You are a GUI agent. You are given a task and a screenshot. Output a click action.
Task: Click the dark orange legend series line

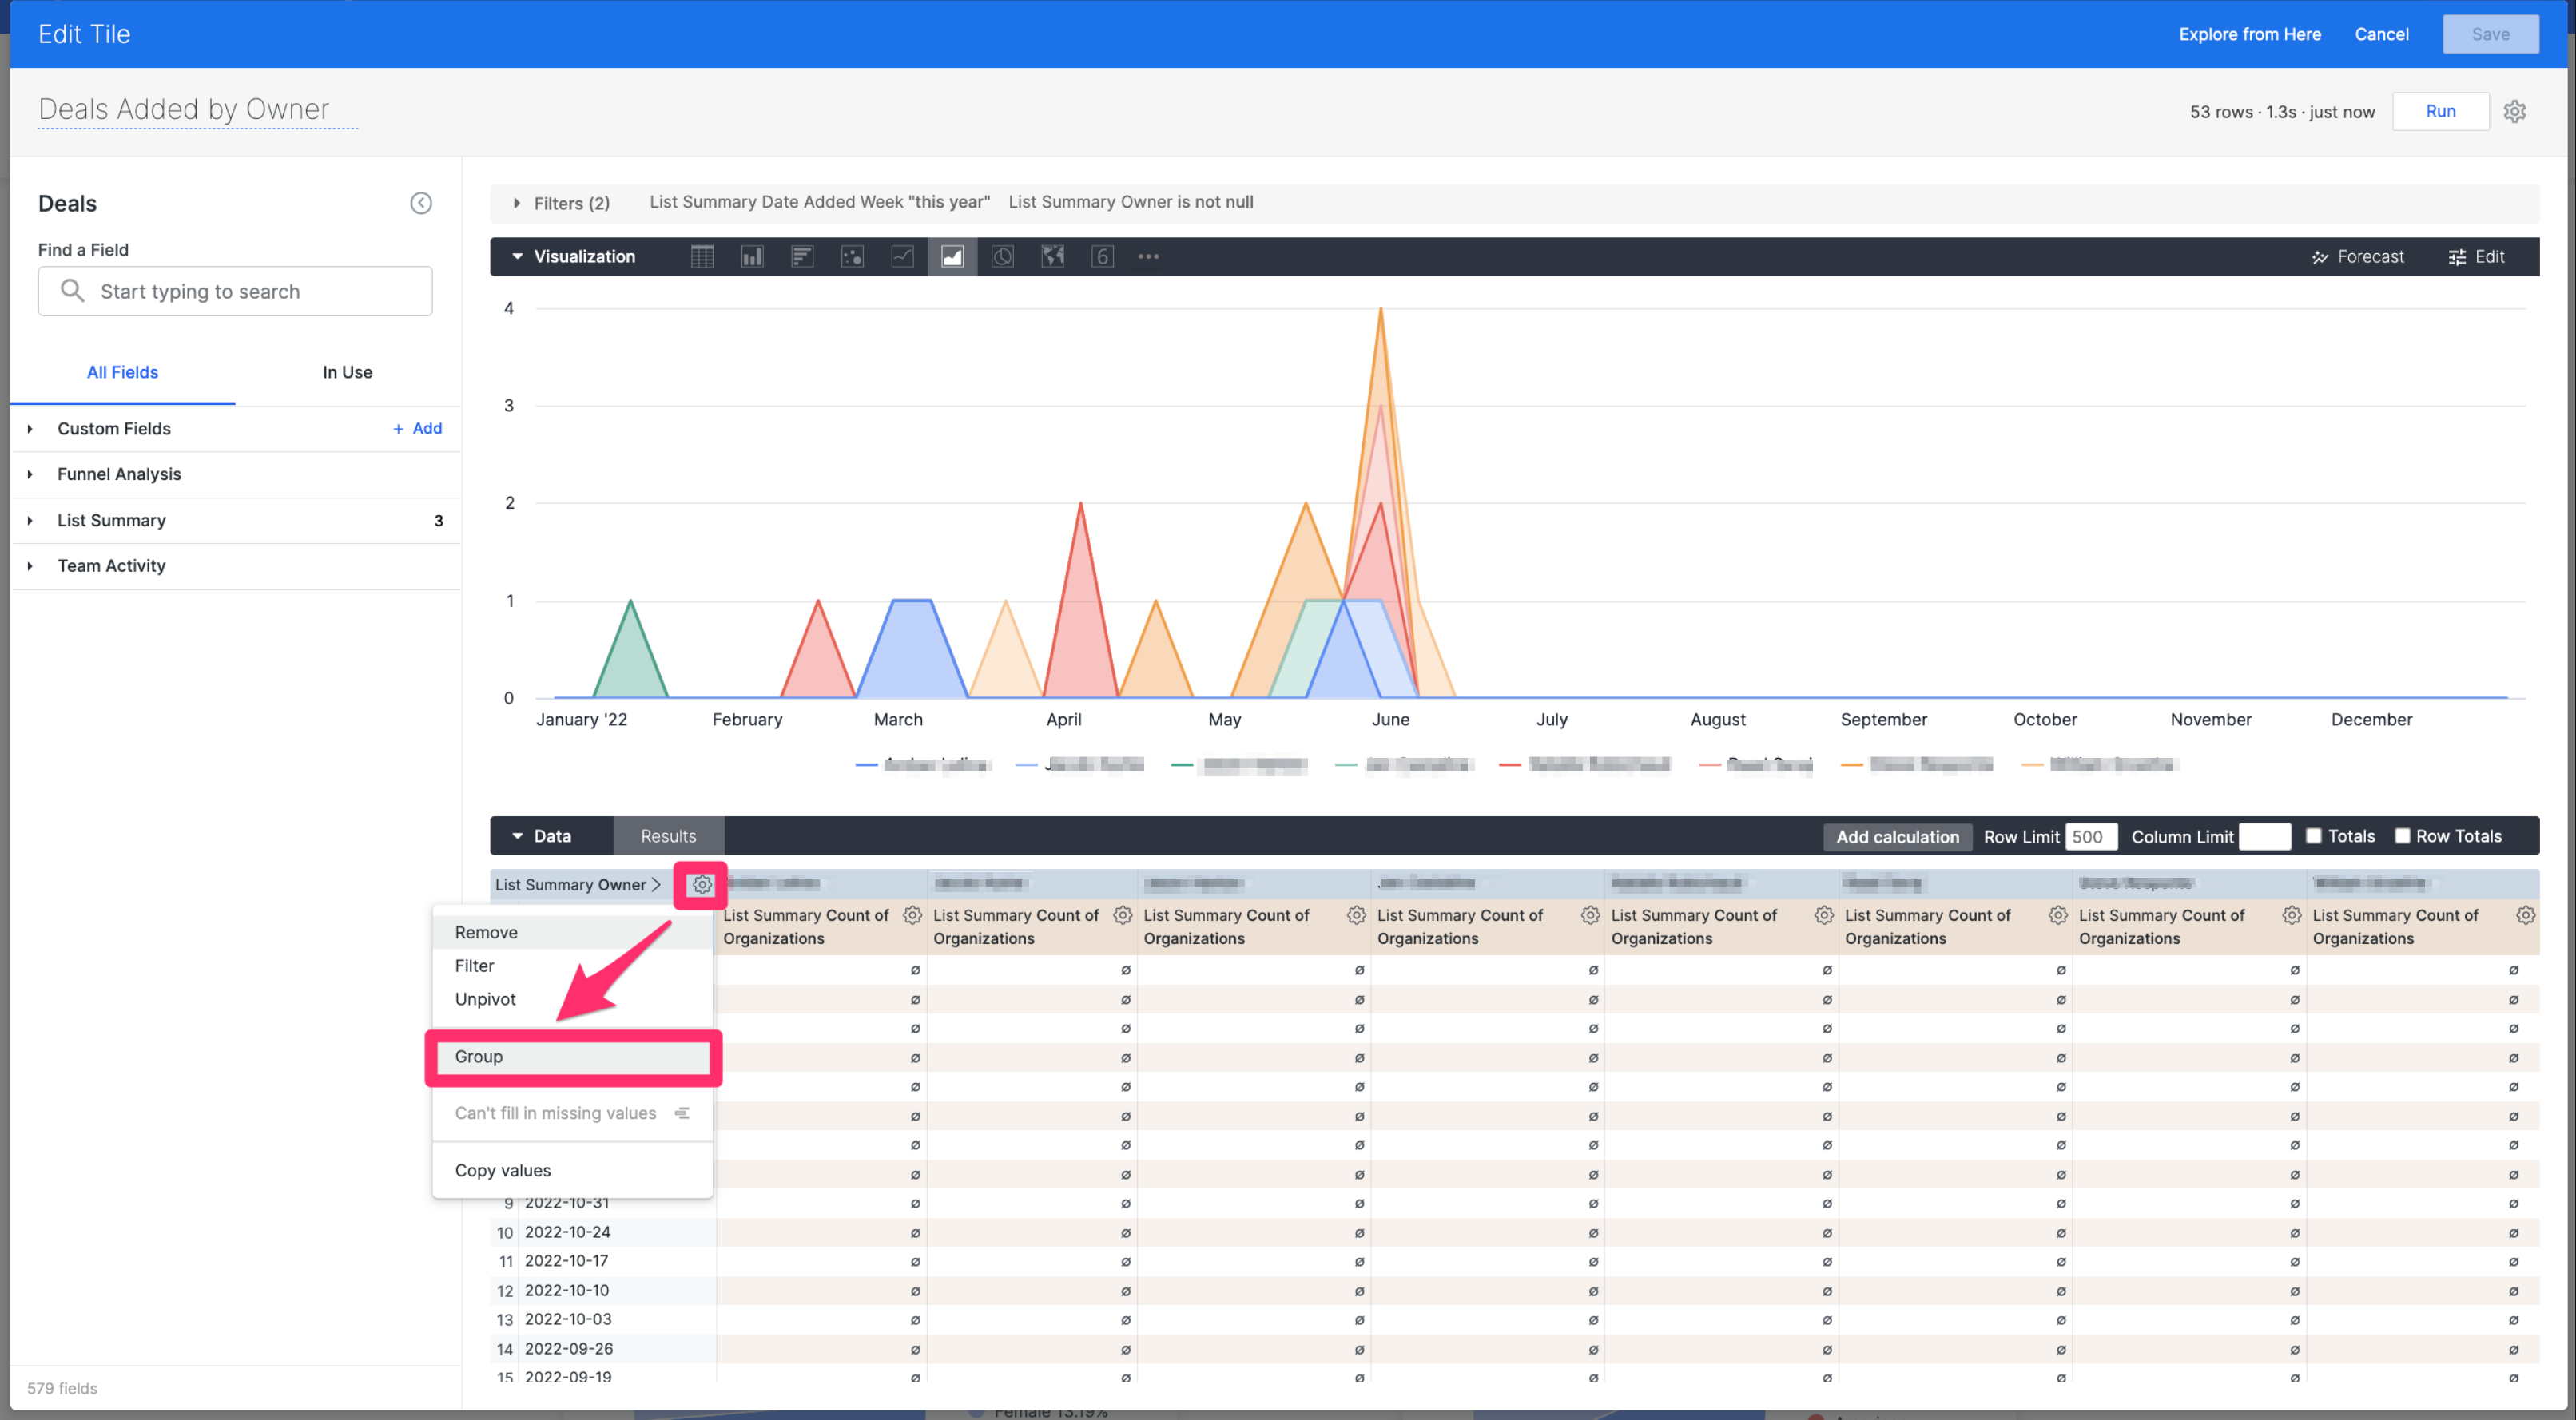pos(1852,765)
